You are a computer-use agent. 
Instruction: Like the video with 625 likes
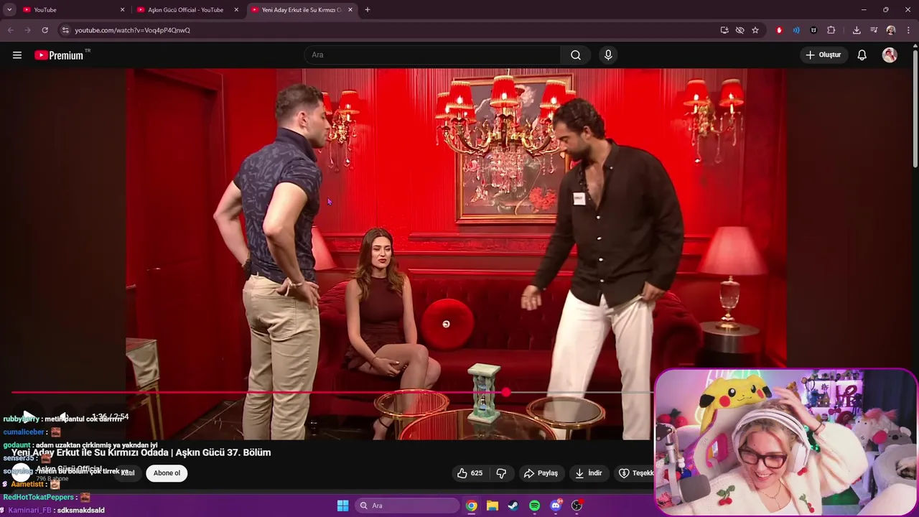470,473
